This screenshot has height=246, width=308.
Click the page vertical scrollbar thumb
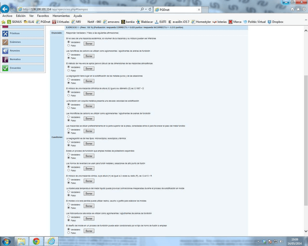(306, 140)
